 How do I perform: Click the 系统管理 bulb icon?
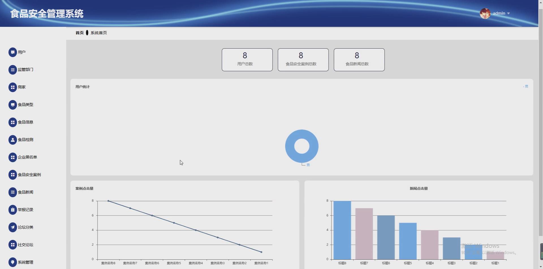pos(12,263)
